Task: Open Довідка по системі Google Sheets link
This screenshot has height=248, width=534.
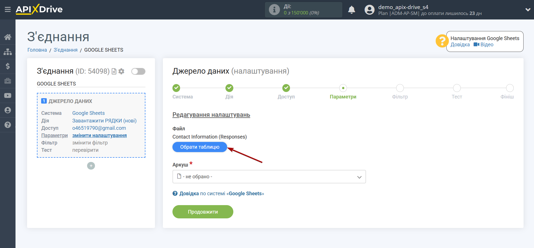Action: click(x=218, y=194)
